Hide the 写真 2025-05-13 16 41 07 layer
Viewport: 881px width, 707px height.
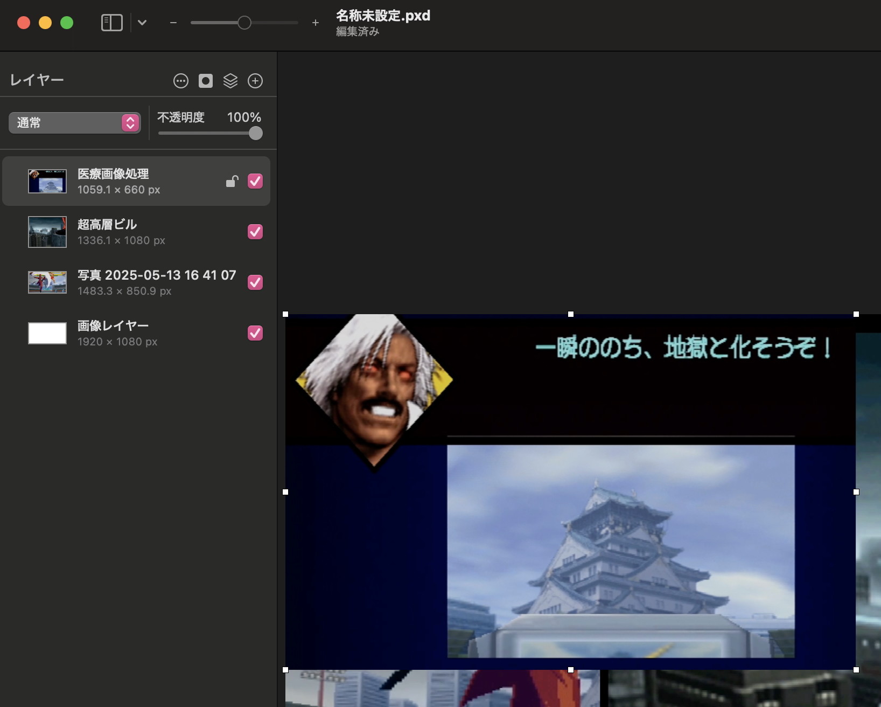pos(255,282)
